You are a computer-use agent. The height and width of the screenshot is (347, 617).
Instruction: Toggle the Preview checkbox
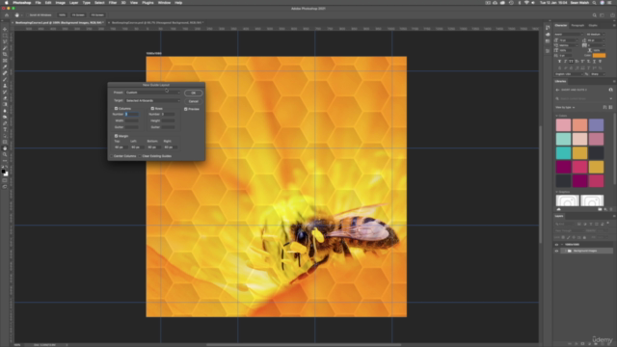coord(186,109)
